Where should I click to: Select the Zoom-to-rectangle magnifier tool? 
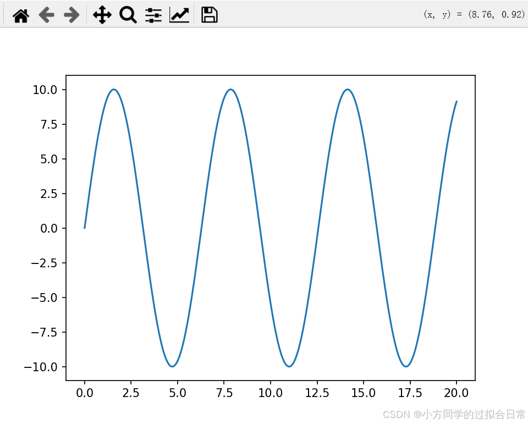(128, 15)
